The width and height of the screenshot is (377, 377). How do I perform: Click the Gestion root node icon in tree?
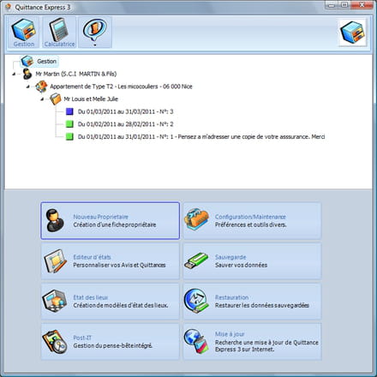(27, 61)
